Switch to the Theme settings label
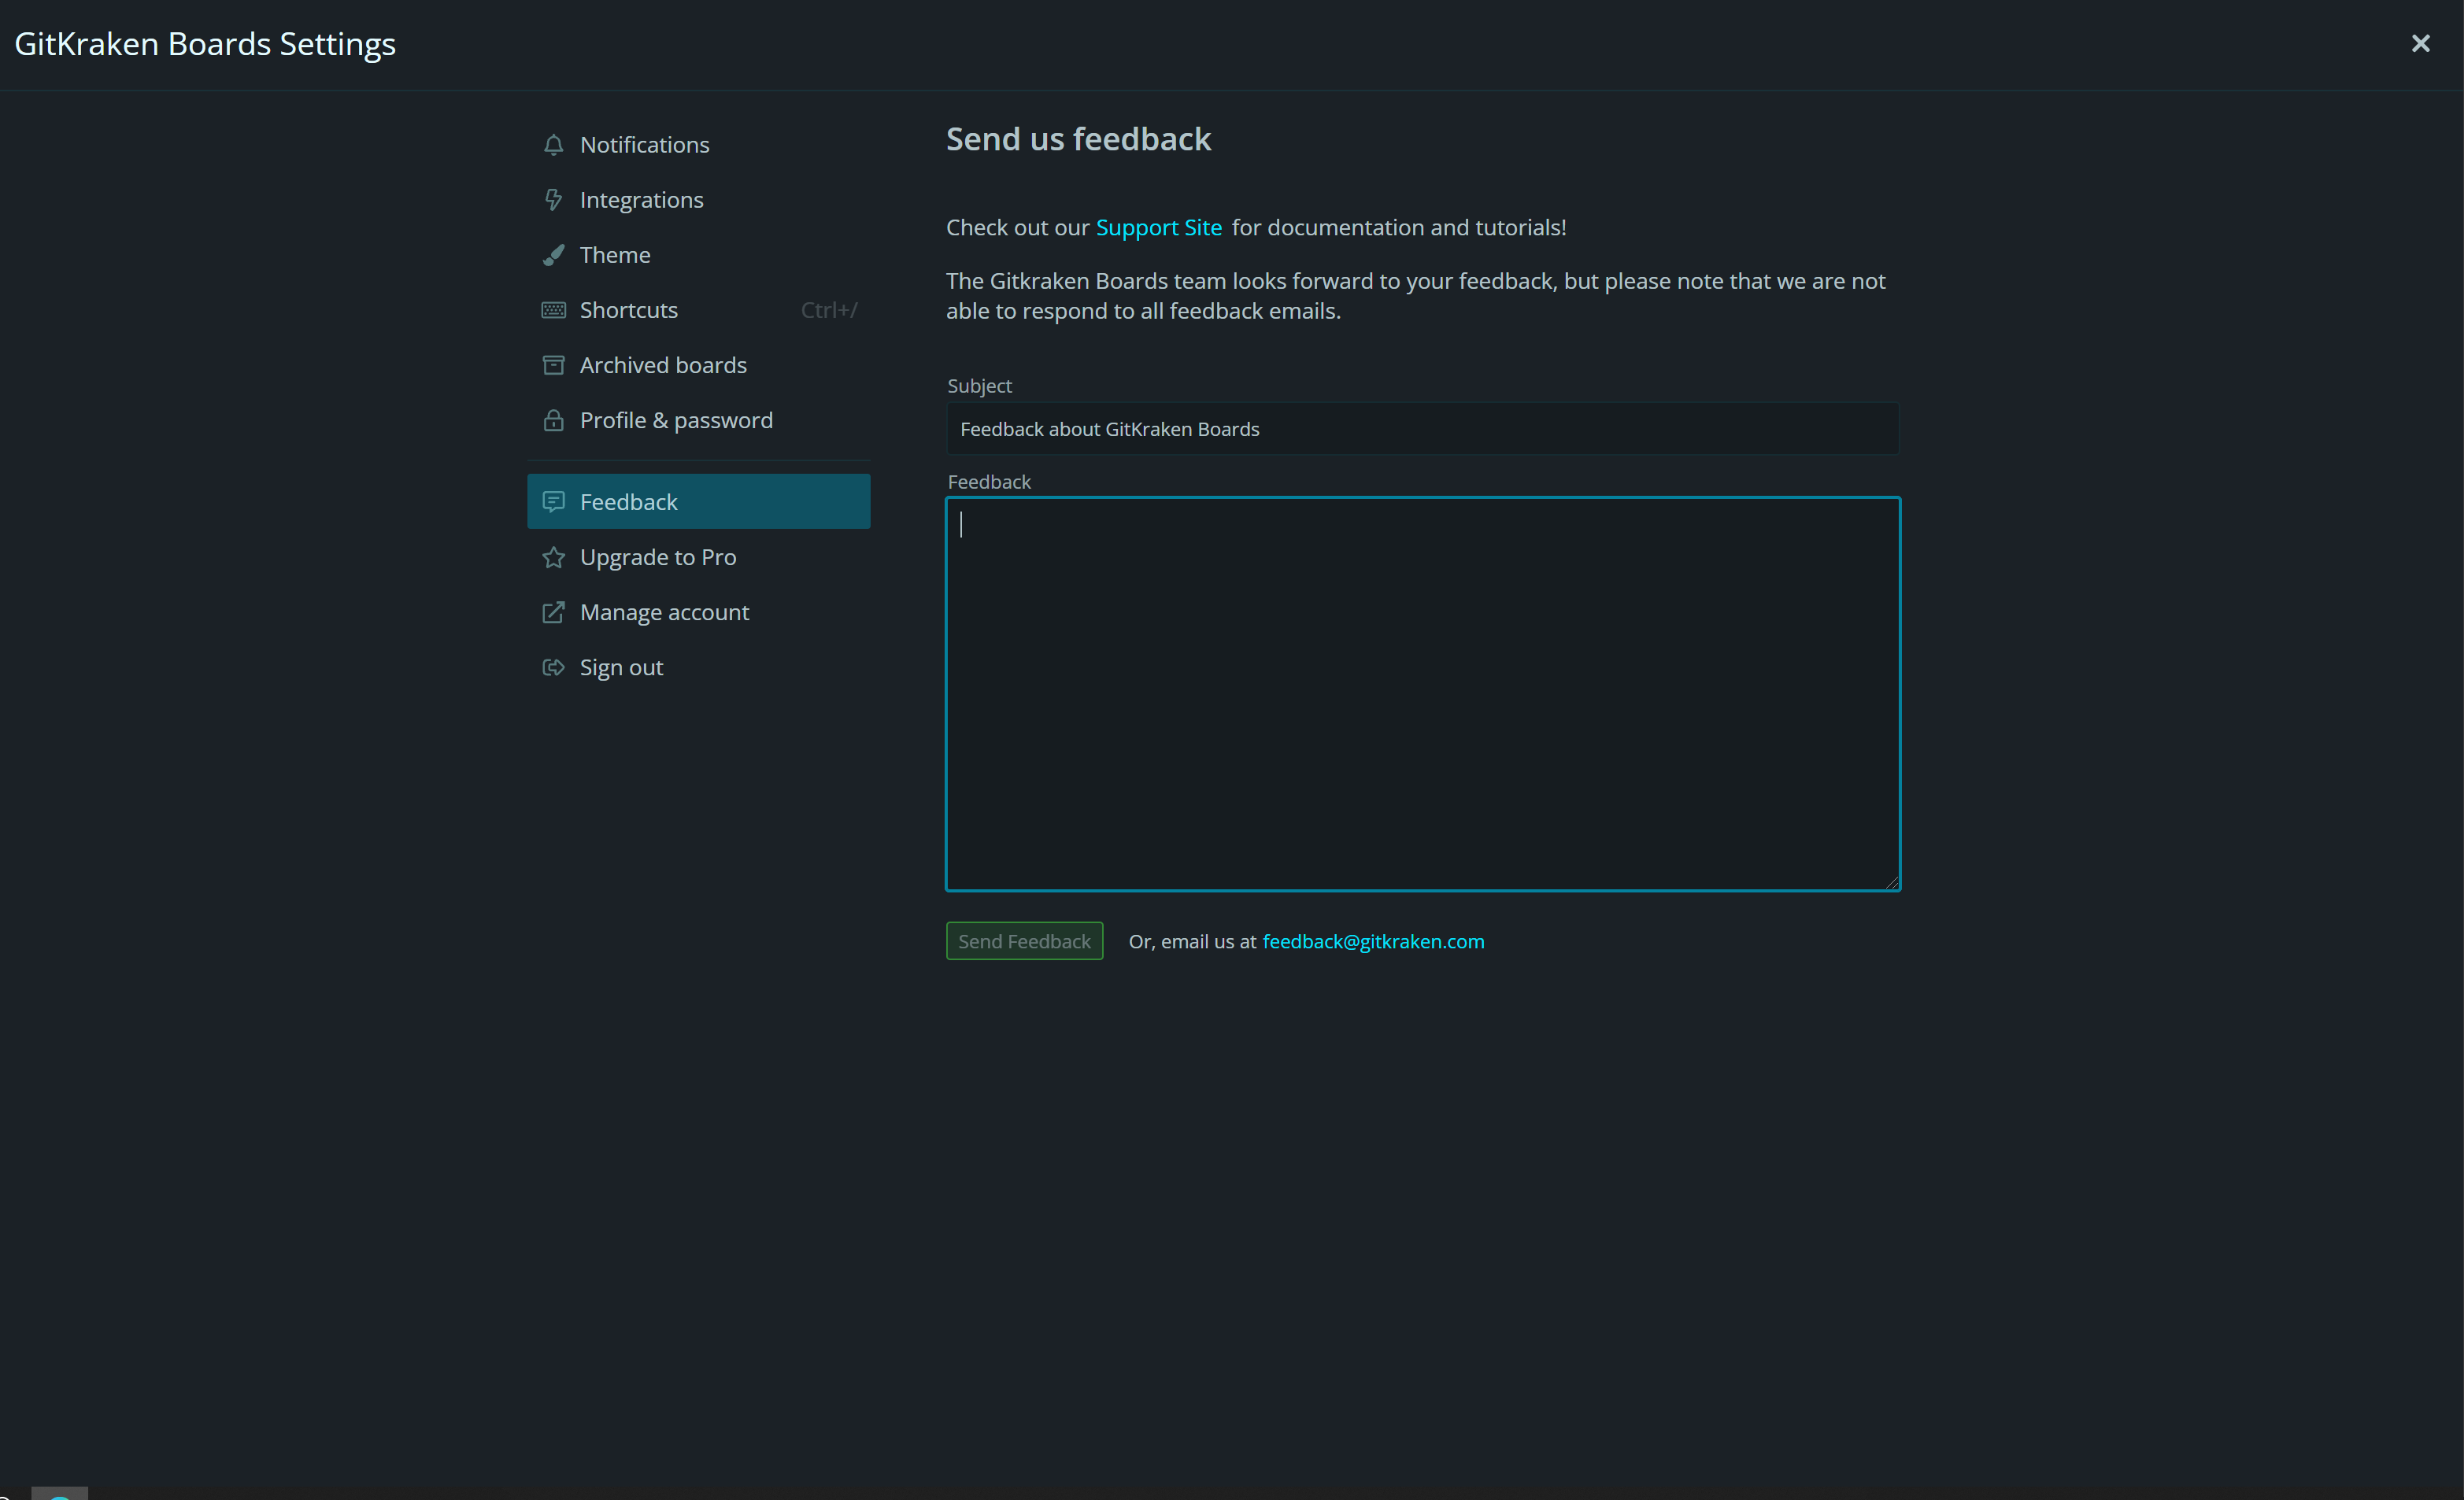 pos(615,255)
